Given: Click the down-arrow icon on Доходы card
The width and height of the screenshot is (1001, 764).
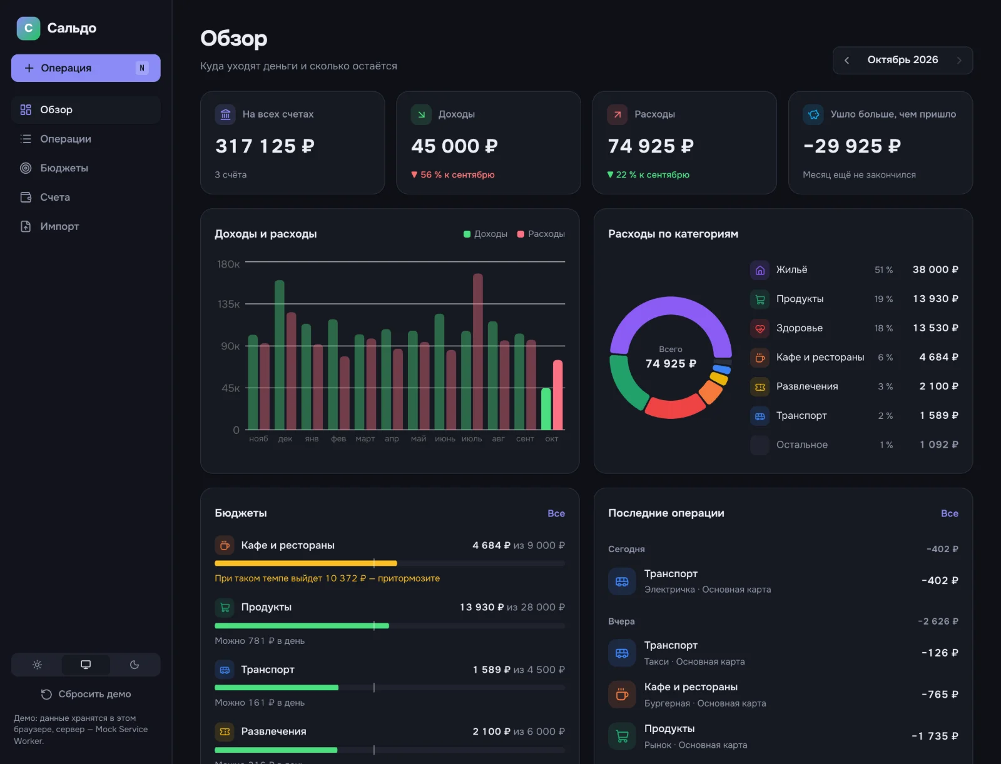Looking at the screenshot, I should [421, 114].
